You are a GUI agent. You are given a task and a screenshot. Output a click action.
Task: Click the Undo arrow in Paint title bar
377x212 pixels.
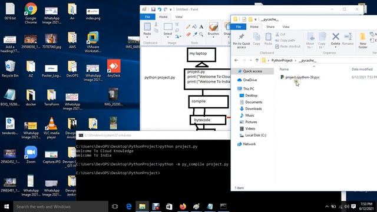pos(160,9)
